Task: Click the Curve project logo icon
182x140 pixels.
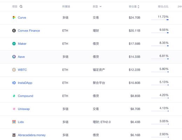Action: click(x=14, y=17)
